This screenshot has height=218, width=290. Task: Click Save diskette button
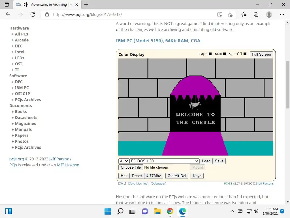(x=219, y=161)
